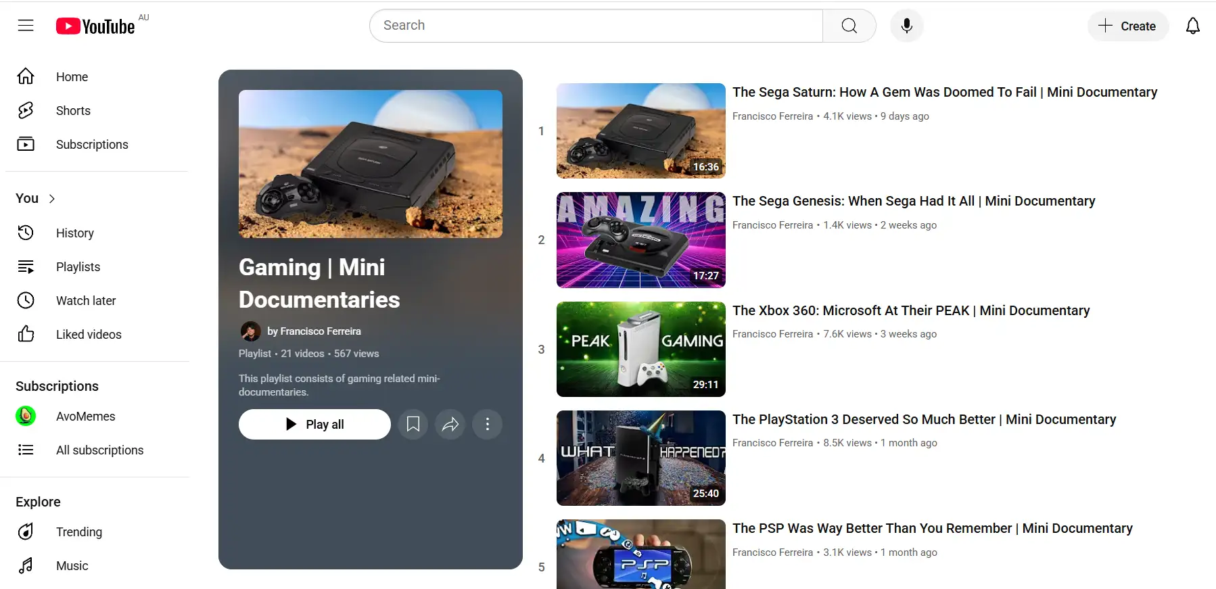
Task: Click the search magnifier button
Action: pyautogui.click(x=849, y=26)
